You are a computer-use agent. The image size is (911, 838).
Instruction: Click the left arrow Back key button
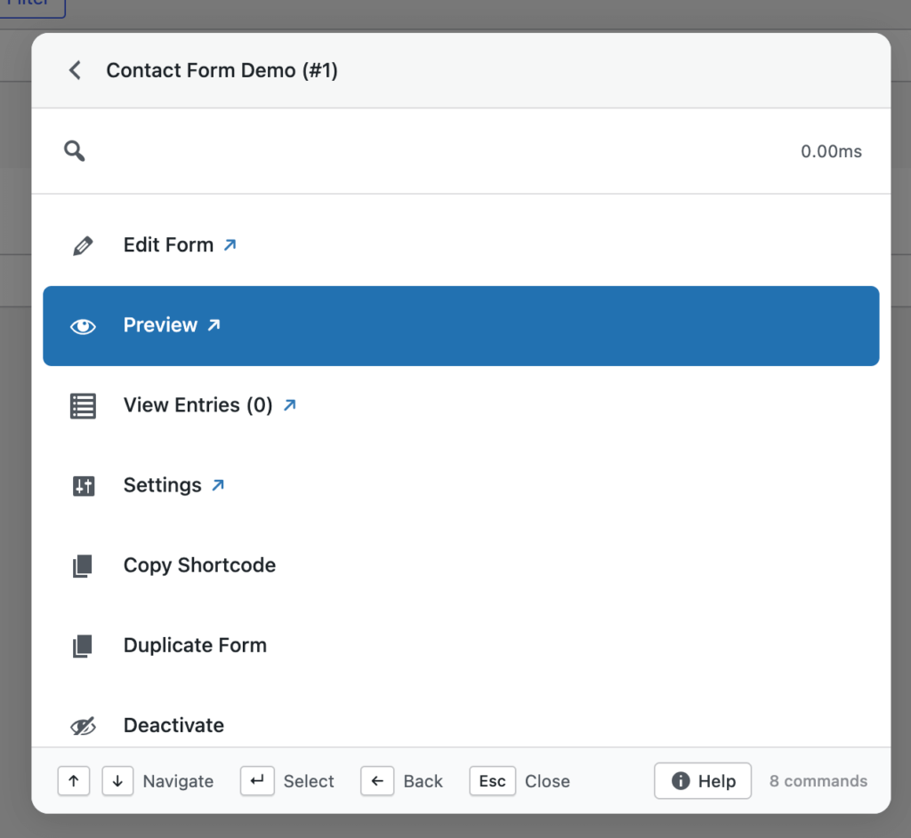[377, 781]
